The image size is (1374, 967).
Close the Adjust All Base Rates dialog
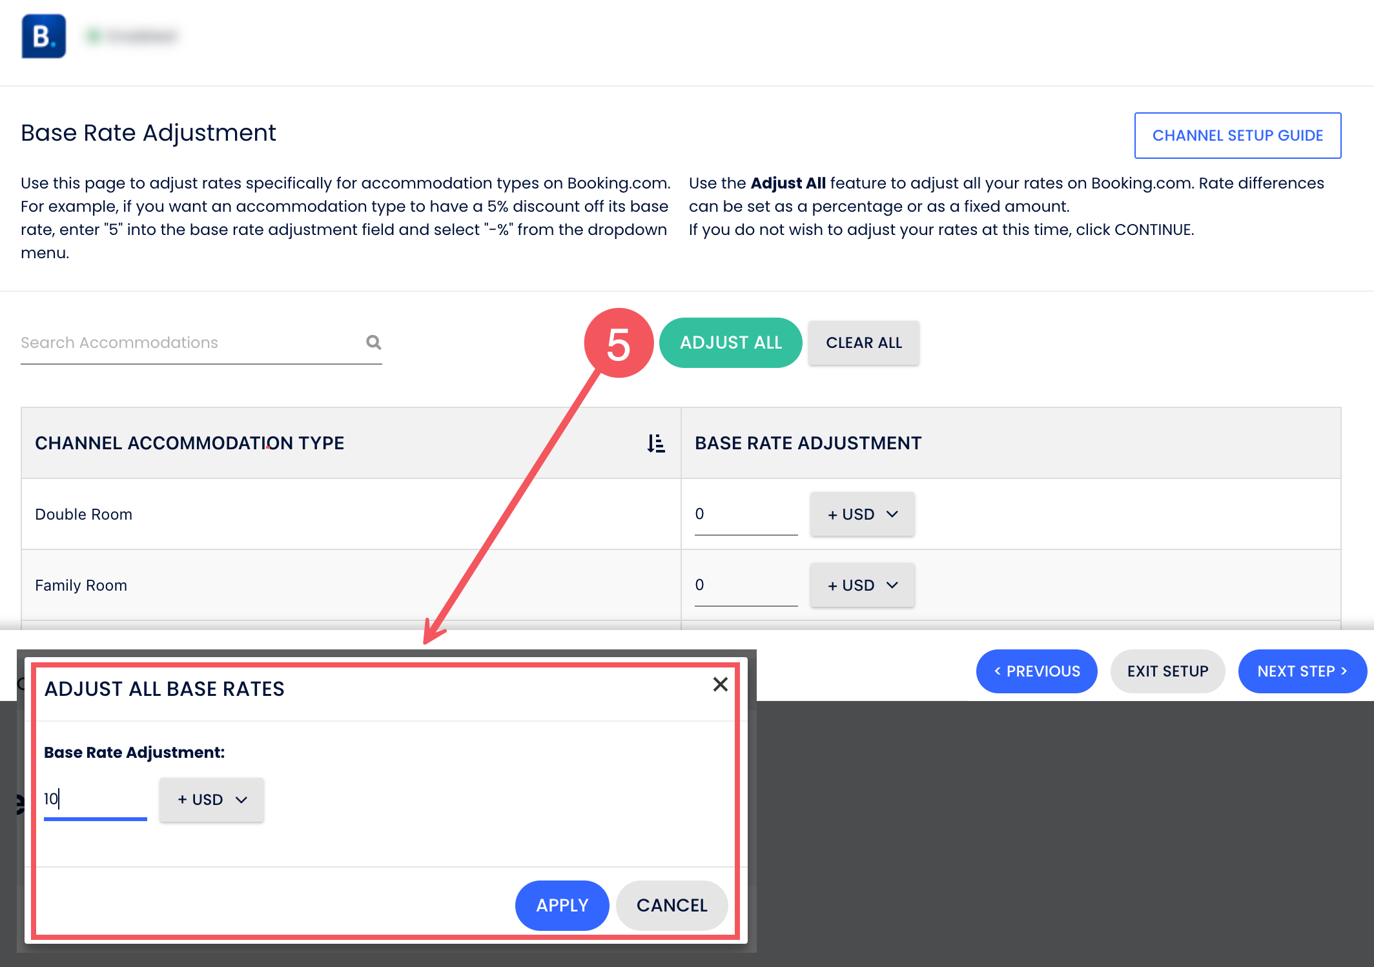click(x=720, y=684)
